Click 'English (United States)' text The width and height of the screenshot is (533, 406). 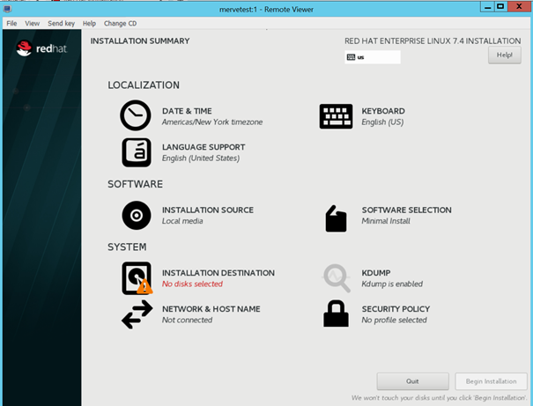201,158
